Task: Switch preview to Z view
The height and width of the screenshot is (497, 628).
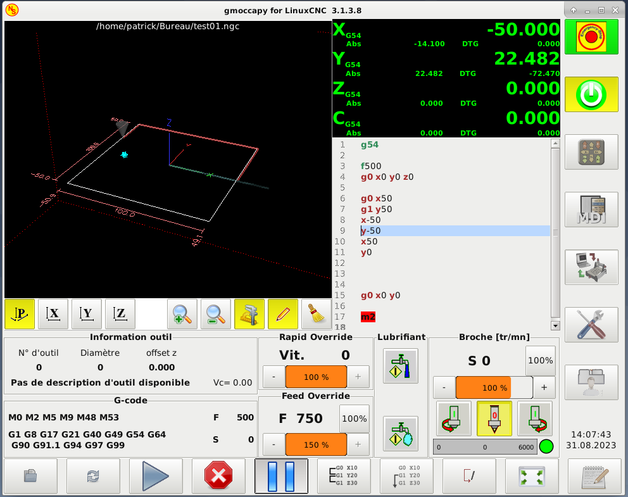Action: coord(120,314)
